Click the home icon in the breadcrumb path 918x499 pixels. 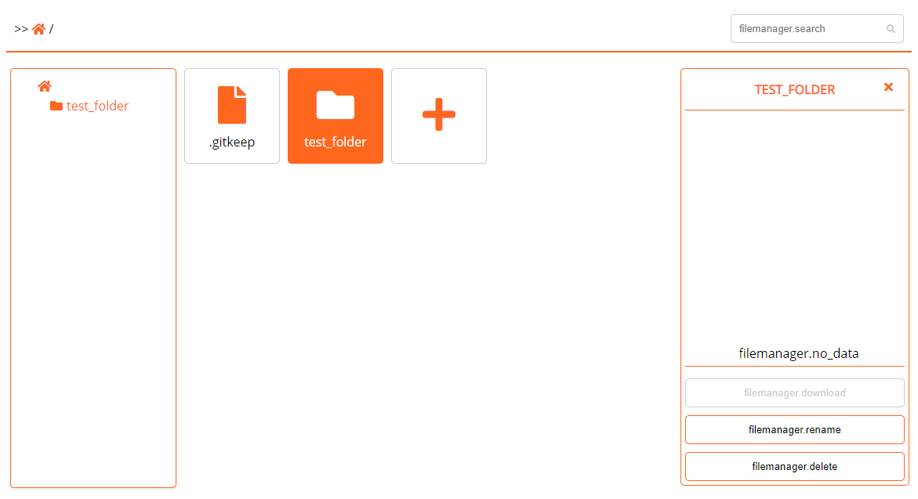click(38, 29)
